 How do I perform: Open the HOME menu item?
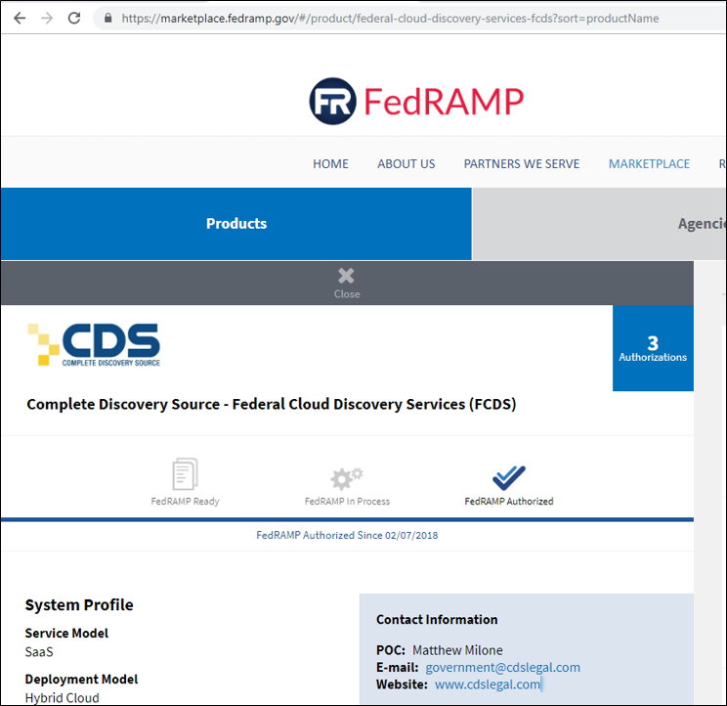pyautogui.click(x=330, y=163)
